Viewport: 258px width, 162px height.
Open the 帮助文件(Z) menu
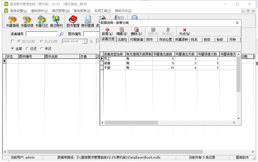[x=123, y=11]
